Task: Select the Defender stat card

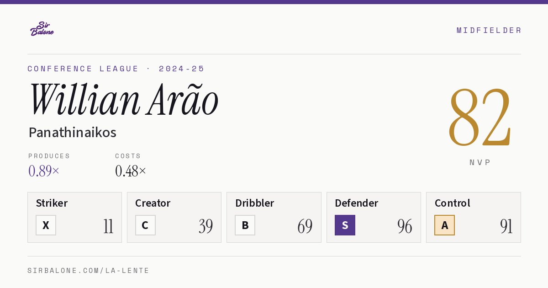Action: tap(374, 217)
